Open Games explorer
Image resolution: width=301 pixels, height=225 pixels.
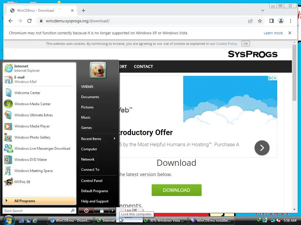click(x=86, y=128)
